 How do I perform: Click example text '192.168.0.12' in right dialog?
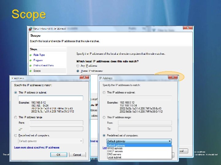[x=127, y=103]
